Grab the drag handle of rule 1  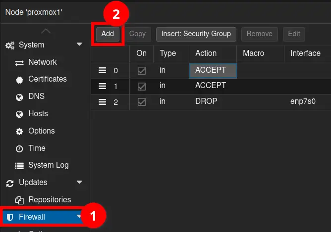[103, 86]
